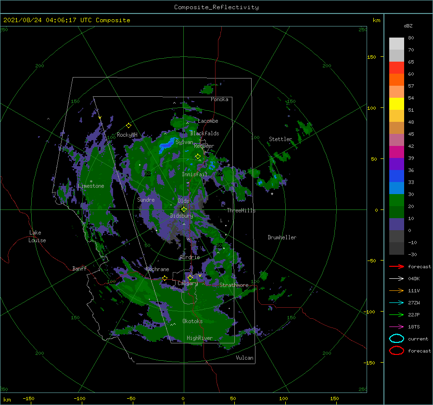Click the white plus marker below Stettler

[x=272, y=194]
